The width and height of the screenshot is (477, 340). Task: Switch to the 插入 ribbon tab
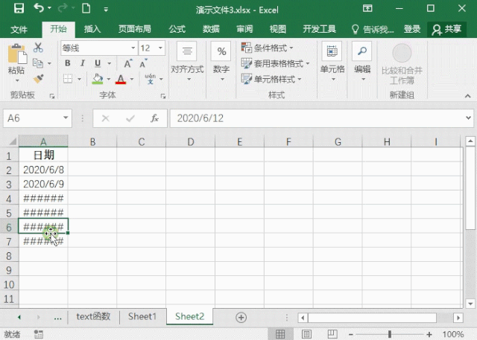point(92,29)
